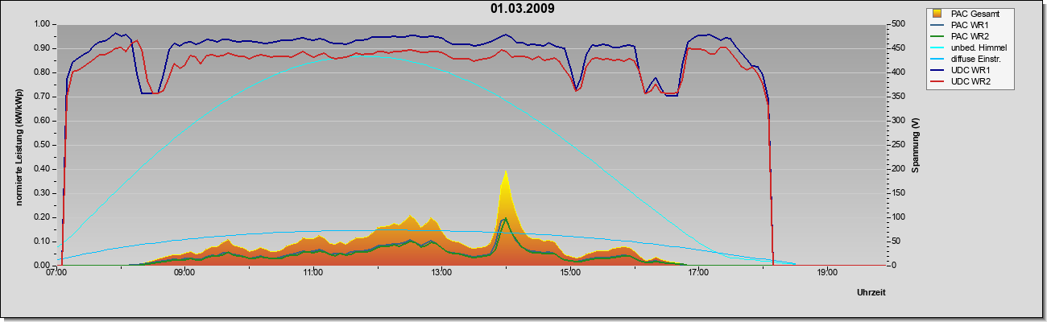The width and height of the screenshot is (1047, 322).
Task: Click the 19:00 time axis label
Action: coord(827,274)
